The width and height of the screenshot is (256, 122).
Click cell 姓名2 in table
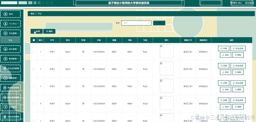68,69
